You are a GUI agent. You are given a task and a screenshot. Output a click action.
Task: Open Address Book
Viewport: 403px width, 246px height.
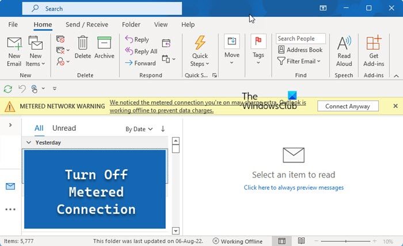(300, 50)
